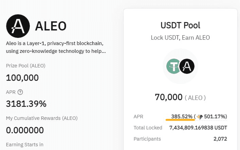The width and height of the screenshot is (240, 150).
Task: Open the APR help question-mark icon
Action: [20, 92]
